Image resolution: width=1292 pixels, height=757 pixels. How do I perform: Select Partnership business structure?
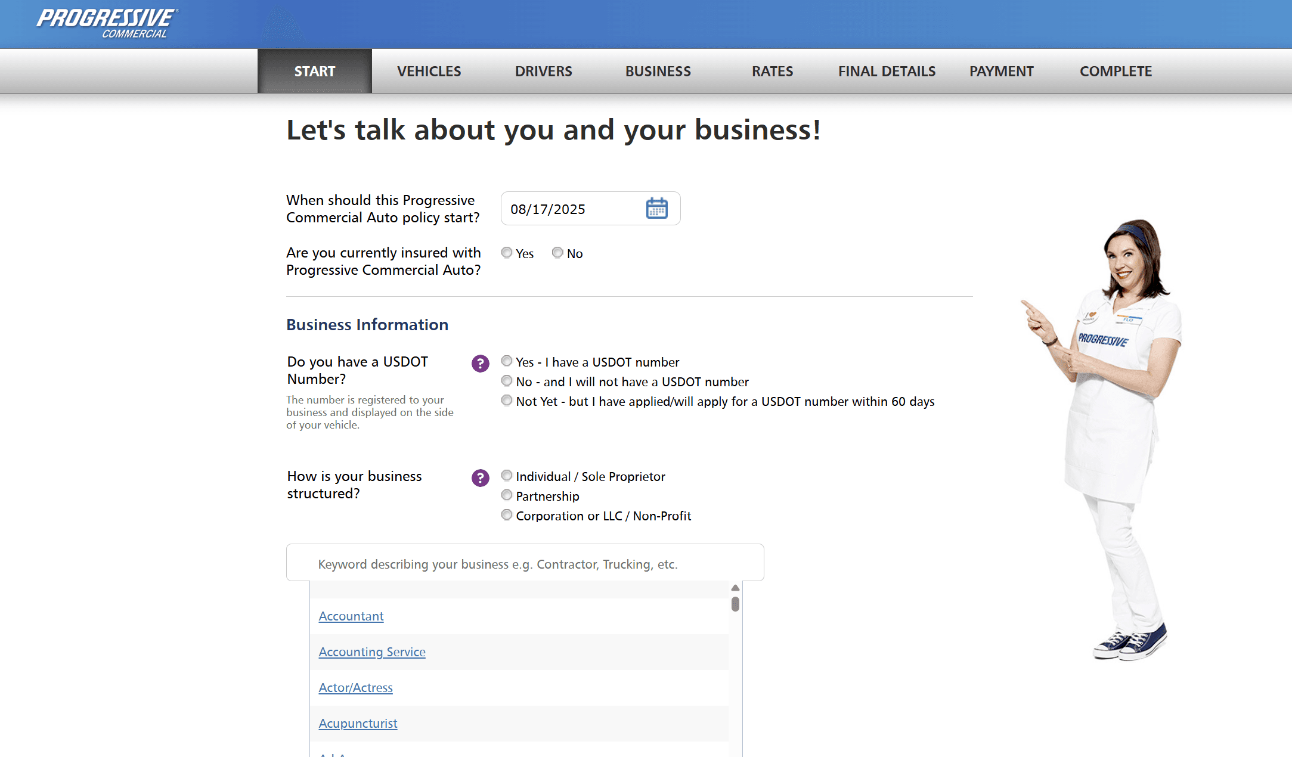pos(507,495)
